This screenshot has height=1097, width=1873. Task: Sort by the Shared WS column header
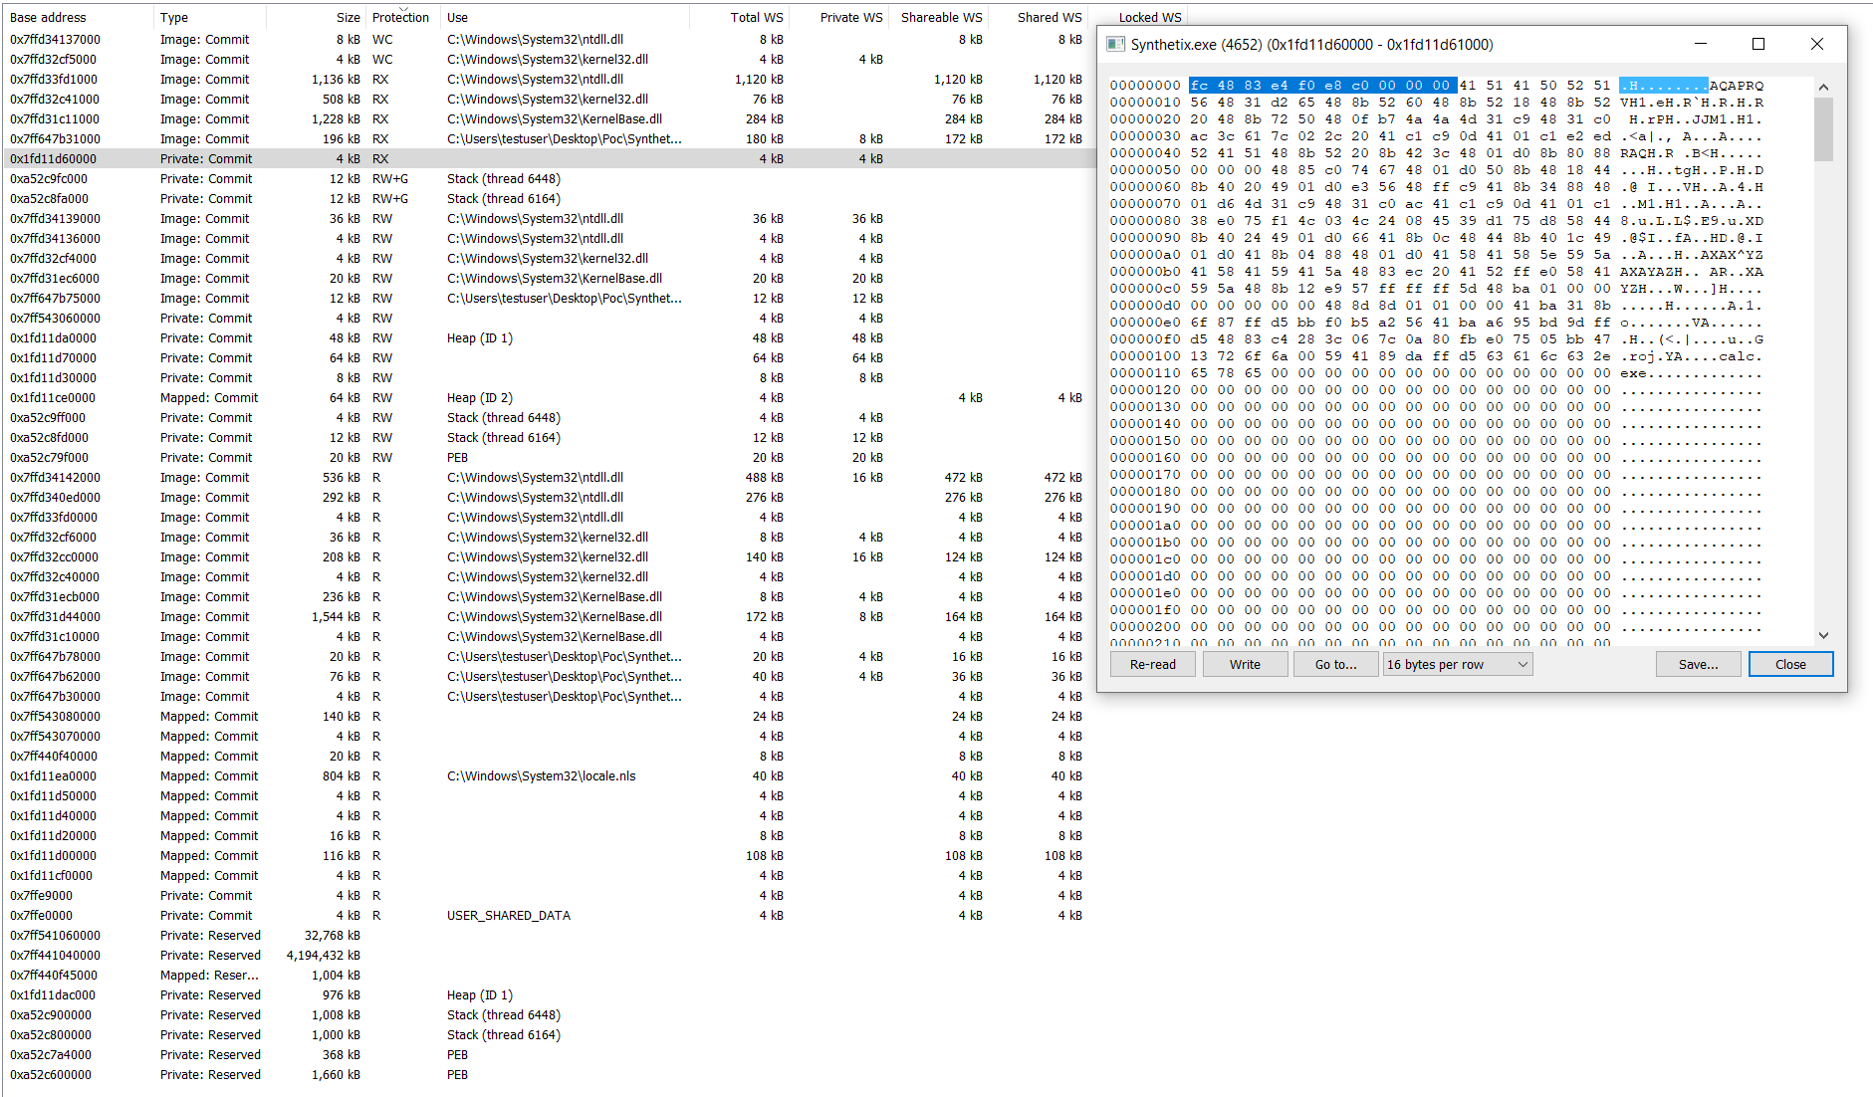pyautogui.click(x=1039, y=17)
